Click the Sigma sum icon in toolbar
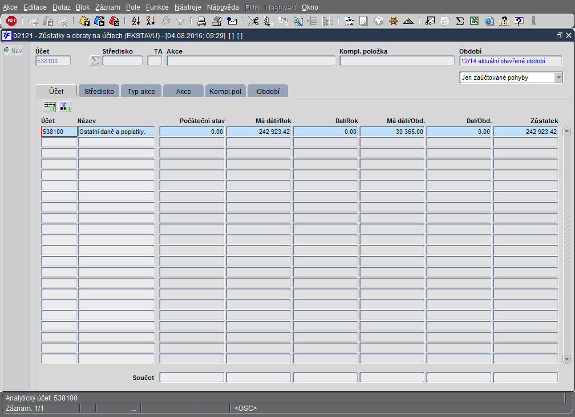575x417 pixels. (460, 21)
